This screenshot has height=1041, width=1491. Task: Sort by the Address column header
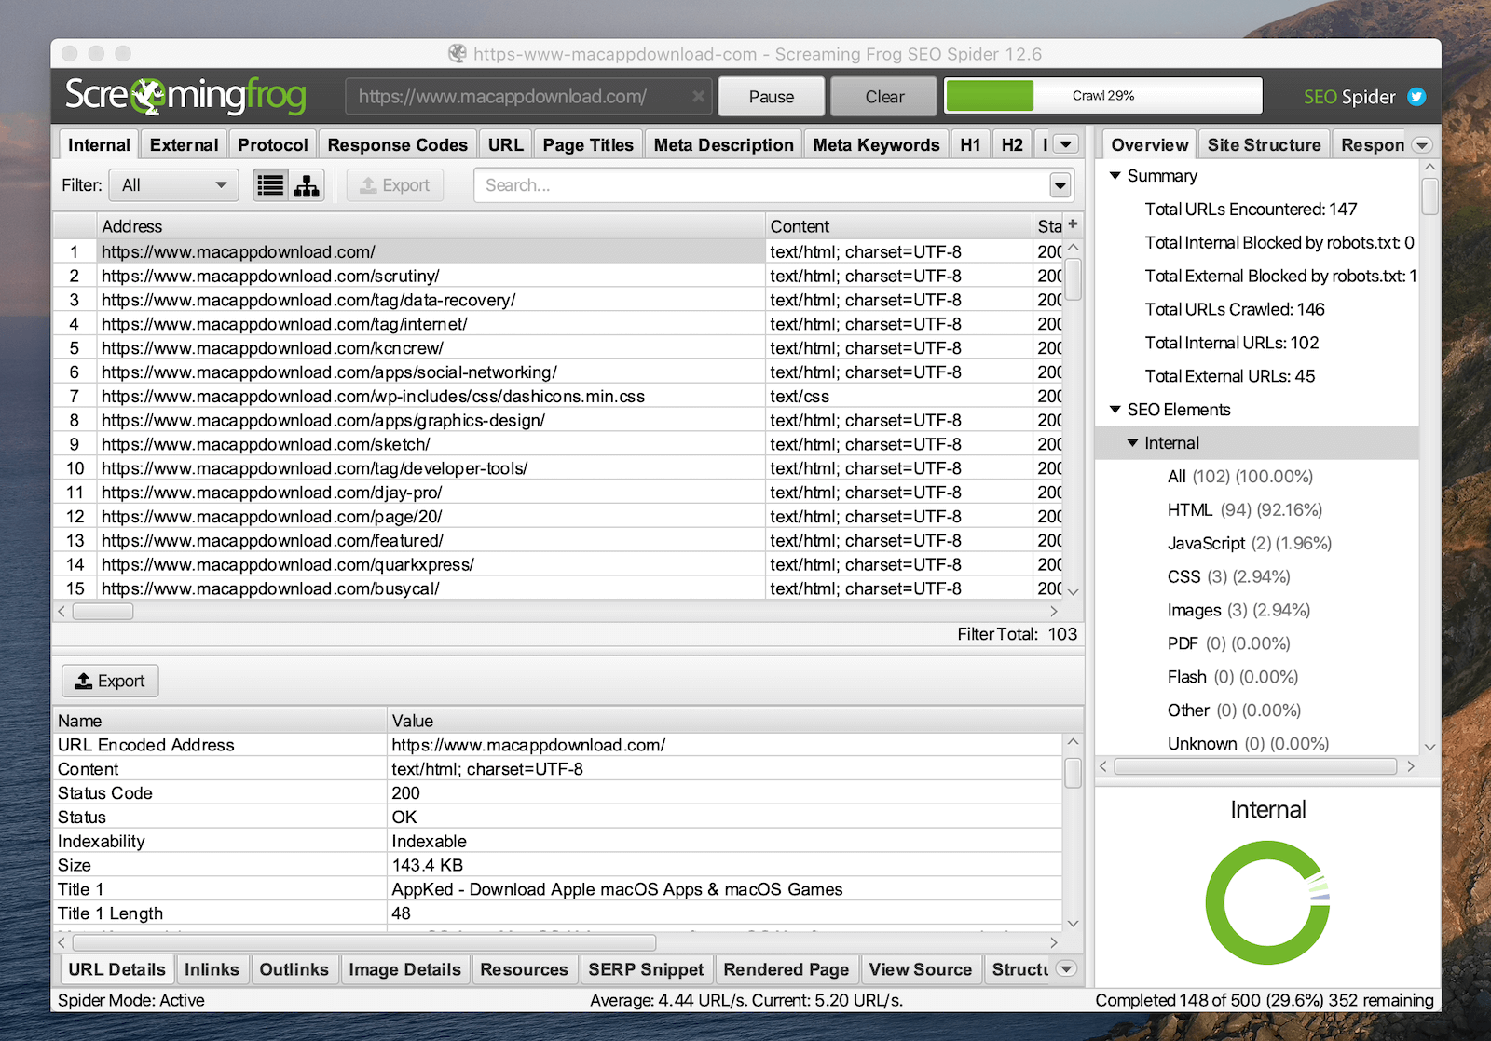[x=431, y=225]
